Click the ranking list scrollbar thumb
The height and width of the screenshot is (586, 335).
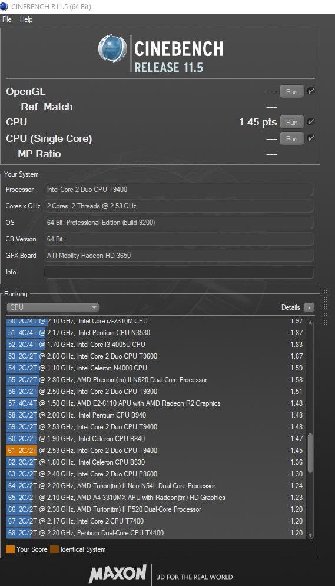click(310, 453)
